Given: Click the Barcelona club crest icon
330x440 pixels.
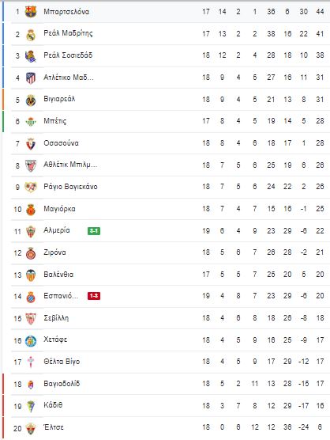Looking at the screenshot, I should (31, 12).
